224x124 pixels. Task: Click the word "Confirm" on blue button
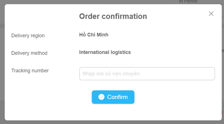[117, 97]
